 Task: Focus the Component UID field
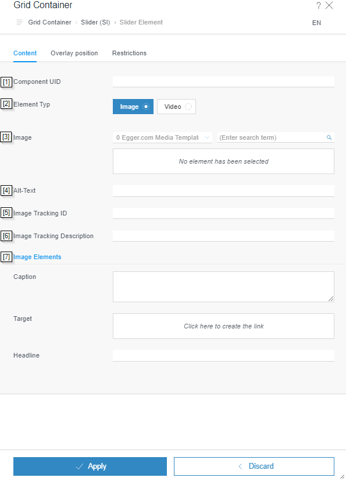pos(223,82)
